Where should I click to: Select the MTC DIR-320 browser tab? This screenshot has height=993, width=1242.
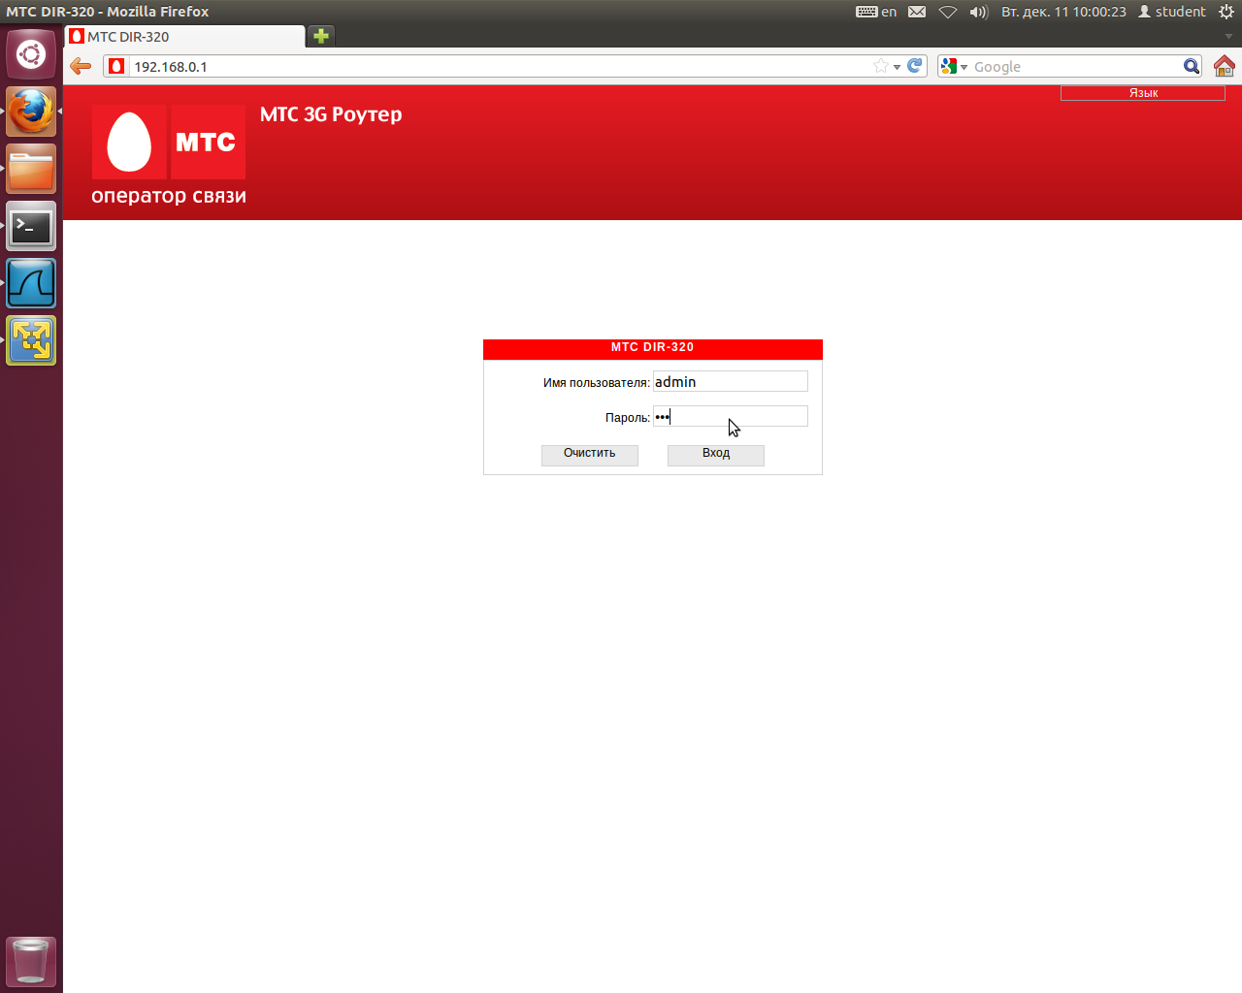coord(185,36)
